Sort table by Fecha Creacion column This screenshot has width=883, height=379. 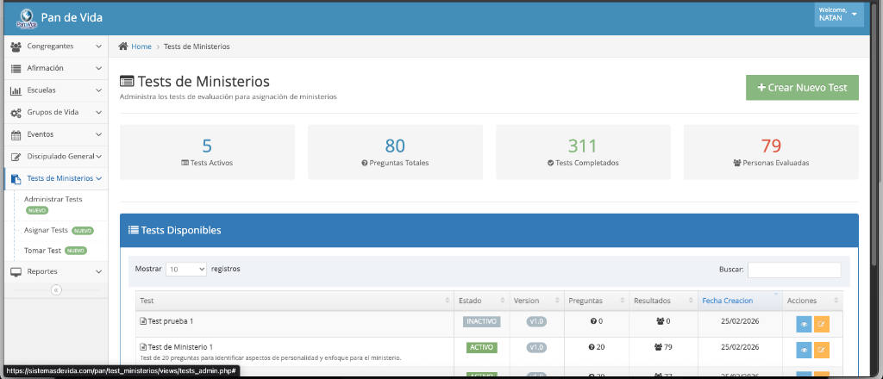click(x=740, y=301)
